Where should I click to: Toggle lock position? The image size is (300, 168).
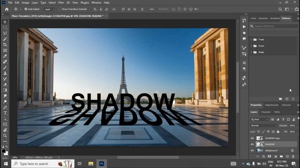point(268,132)
